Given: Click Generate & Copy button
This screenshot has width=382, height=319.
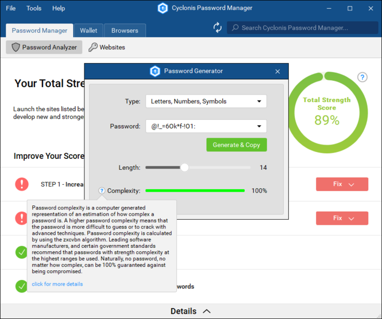Looking at the screenshot, I should 237,145.
